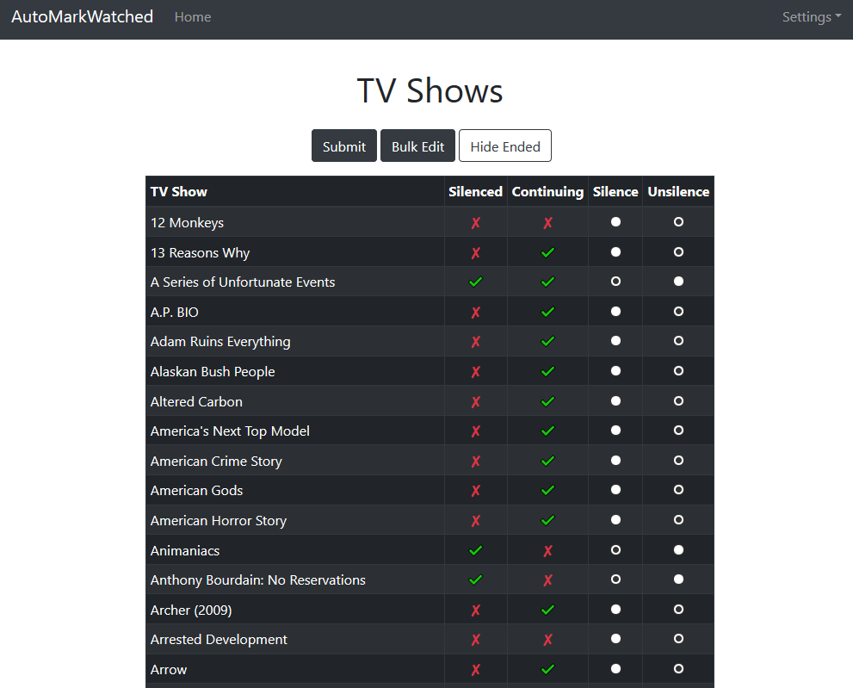This screenshot has height=688, width=853.
Task: Click the red X Silenced icon for America's Next Top Model
Action: [x=475, y=431]
